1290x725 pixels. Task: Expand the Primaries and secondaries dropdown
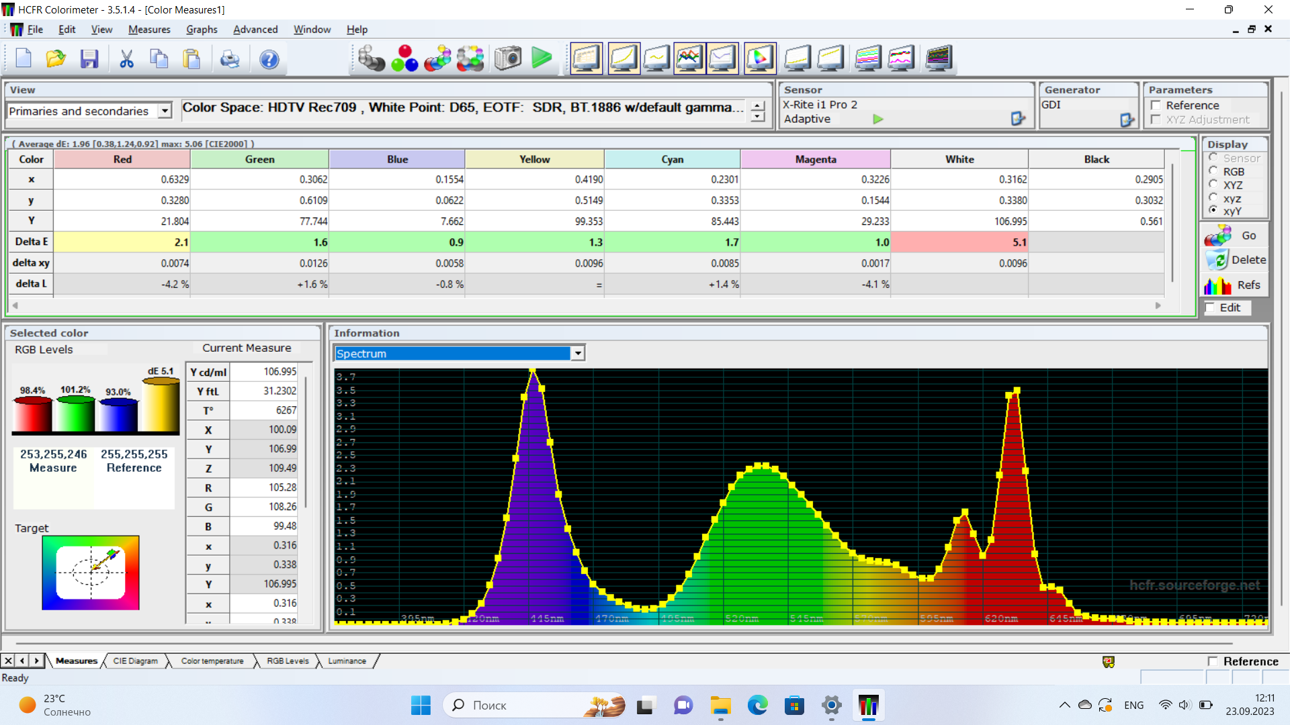click(165, 111)
